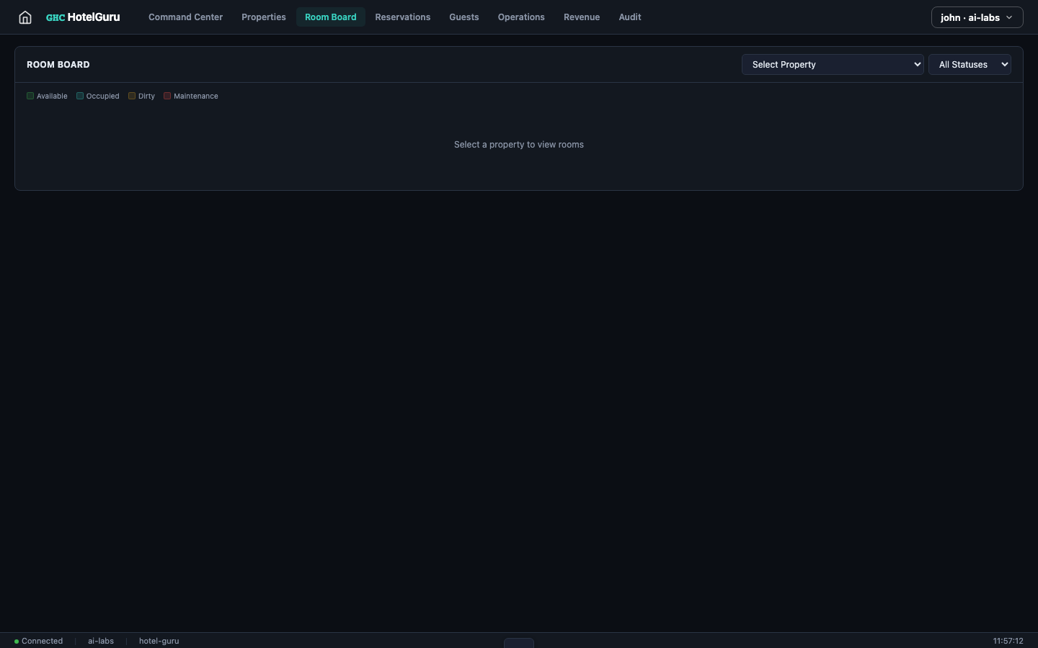
Task: Open the Revenue section
Action: (x=582, y=17)
